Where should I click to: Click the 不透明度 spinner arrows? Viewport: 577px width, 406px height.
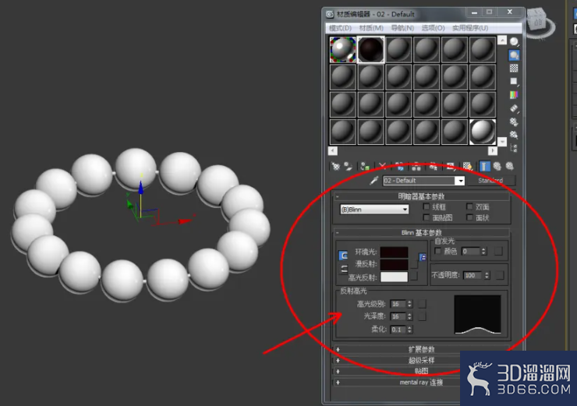tap(487, 275)
